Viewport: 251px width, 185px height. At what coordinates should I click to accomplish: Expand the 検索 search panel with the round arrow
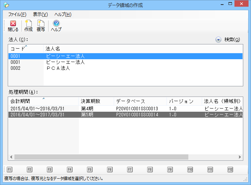click(218, 40)
